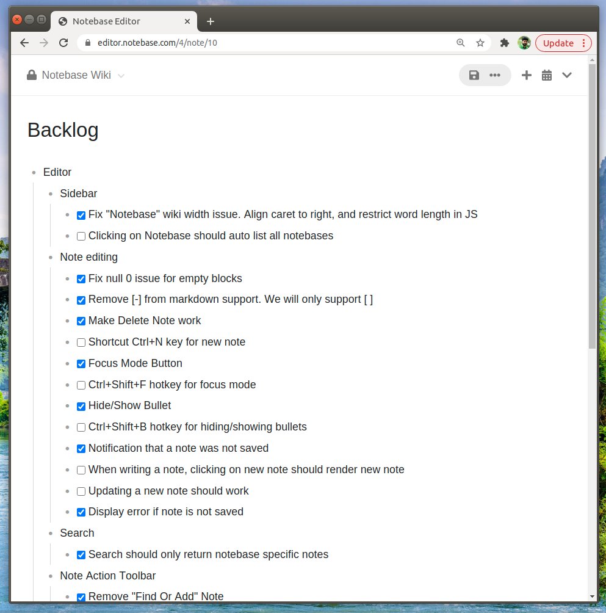Uncheck 'Search should only return notebase specific notes'
The image size is (606, 613).
coord(81,555)
